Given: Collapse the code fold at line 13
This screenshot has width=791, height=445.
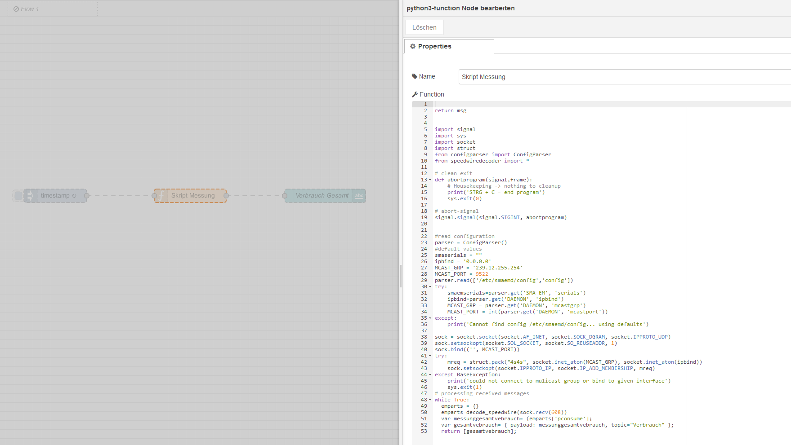Looking at the screenshot, I should click(430, 180).
